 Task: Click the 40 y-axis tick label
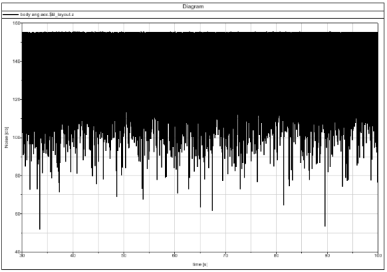click(17, 252)
